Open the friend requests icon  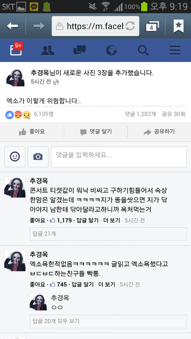click(48, 50)
